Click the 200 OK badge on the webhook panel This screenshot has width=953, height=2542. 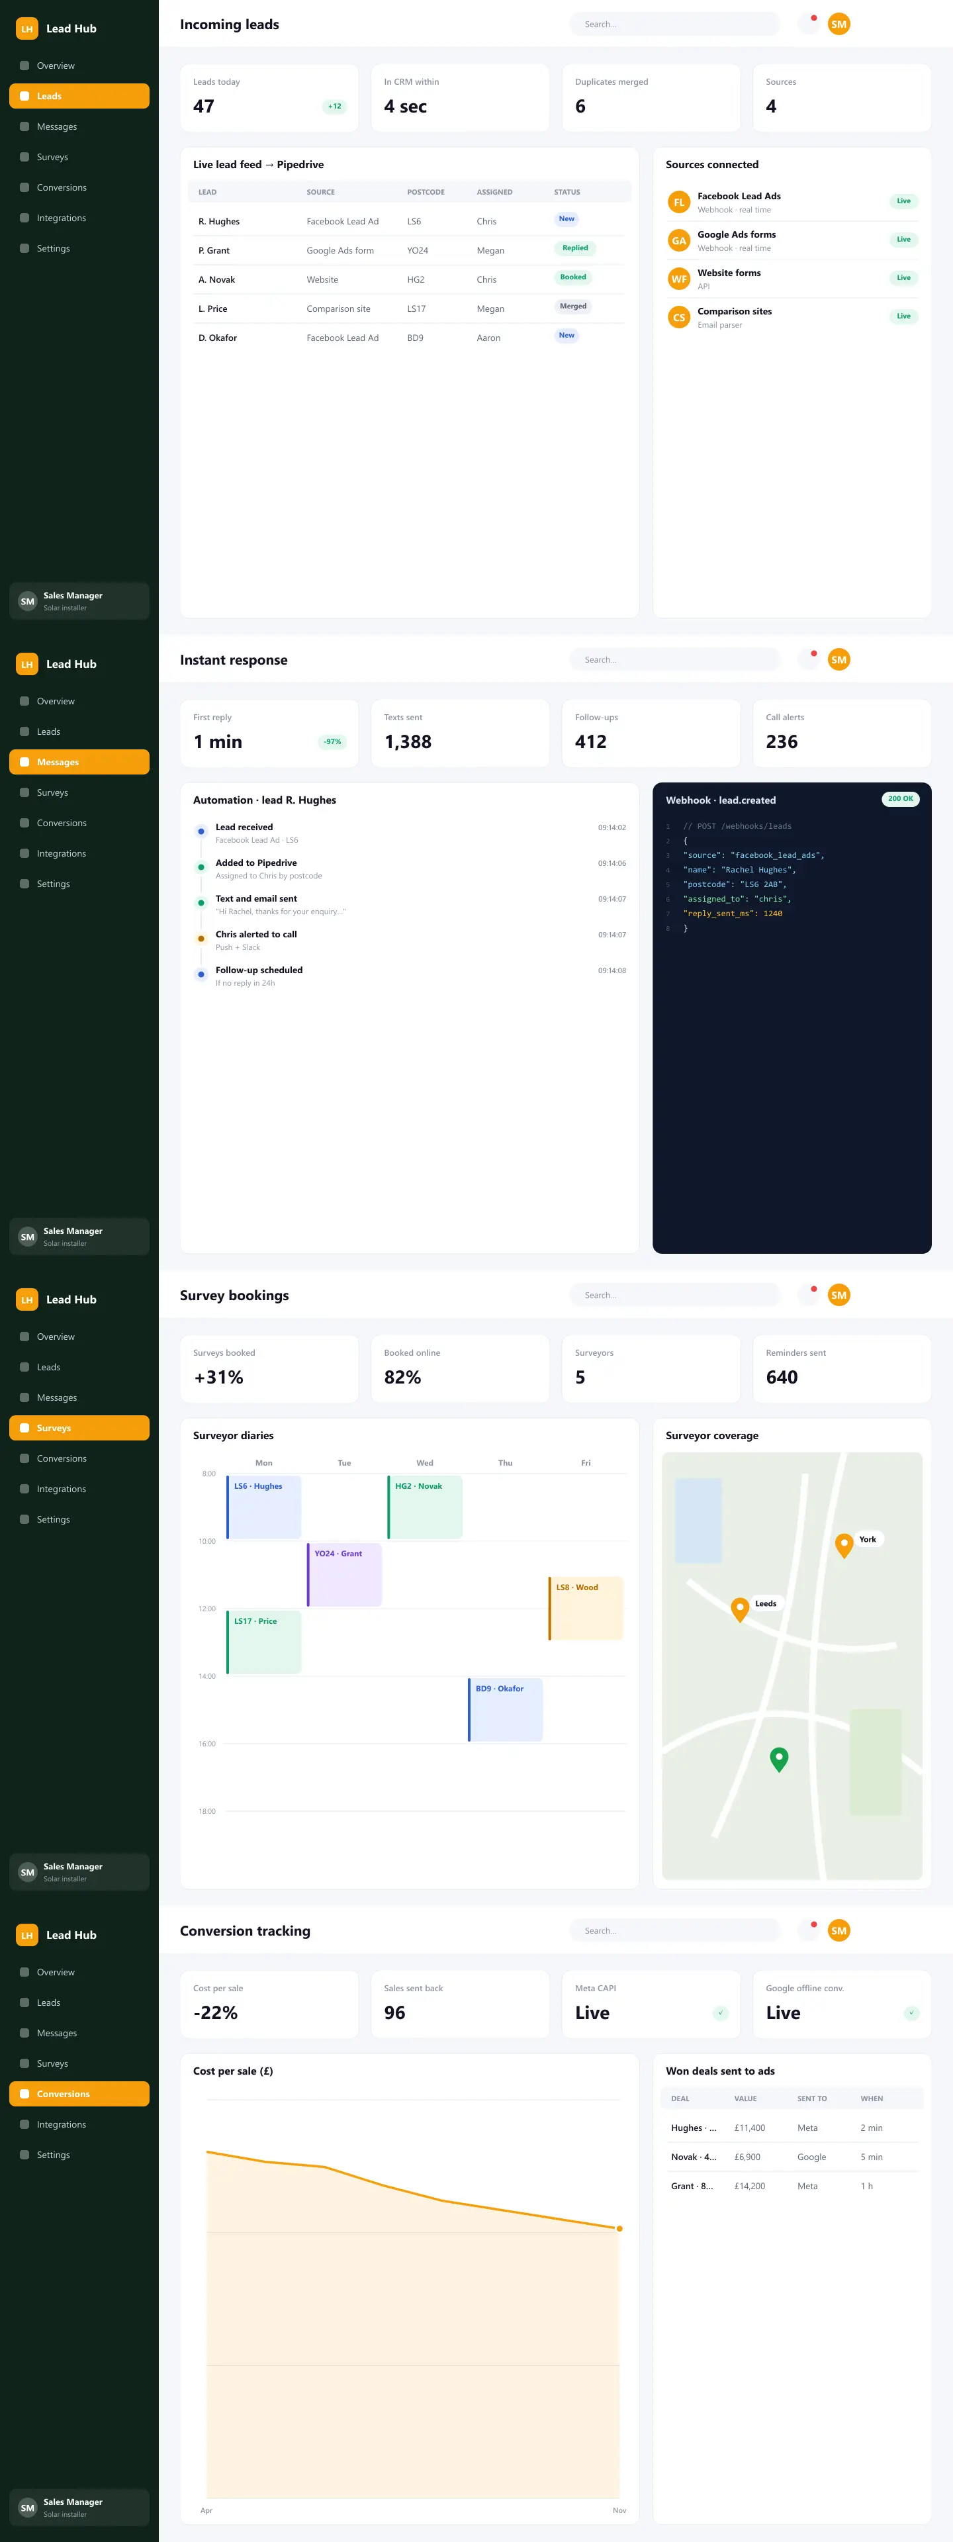point(900,799)
